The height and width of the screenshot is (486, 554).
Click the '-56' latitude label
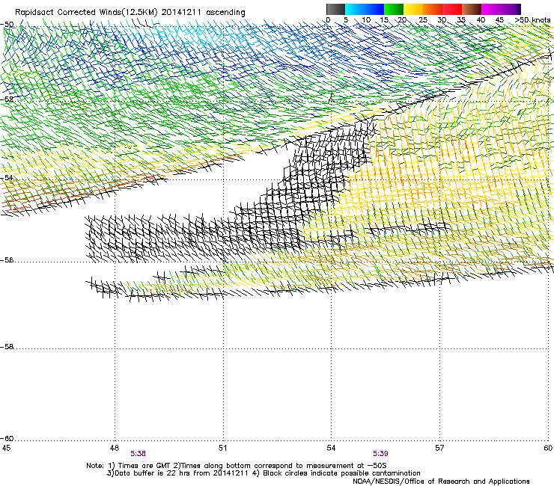click(7, 260)
